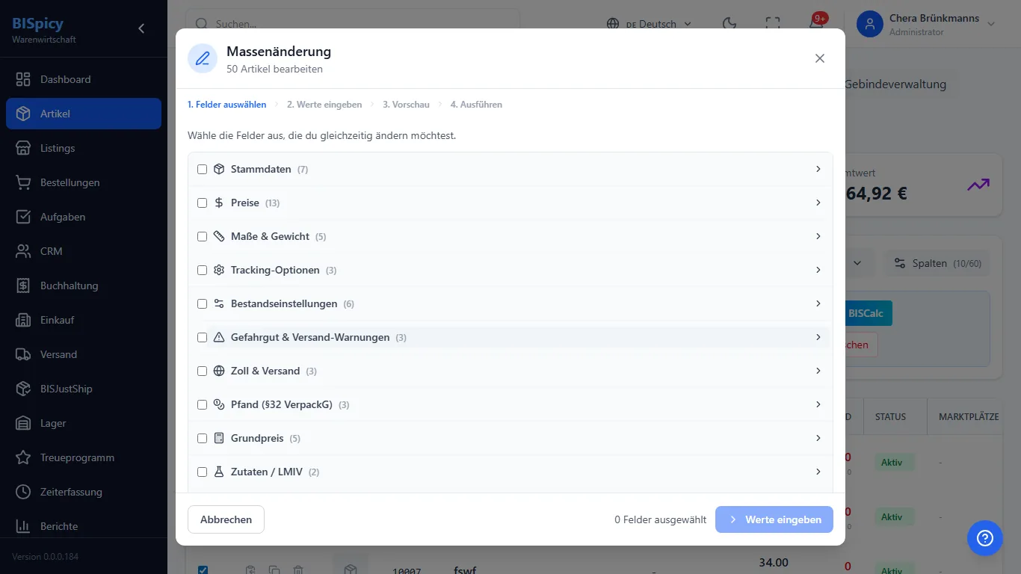Open Berichte chart icon in sidebar
1021x574 pixels.
tap(23, 526)
